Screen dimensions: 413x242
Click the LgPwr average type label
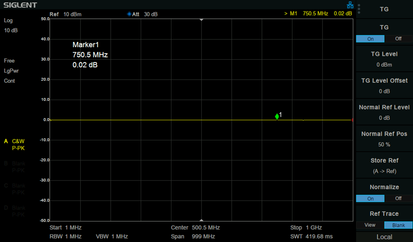tap(11, 71)
